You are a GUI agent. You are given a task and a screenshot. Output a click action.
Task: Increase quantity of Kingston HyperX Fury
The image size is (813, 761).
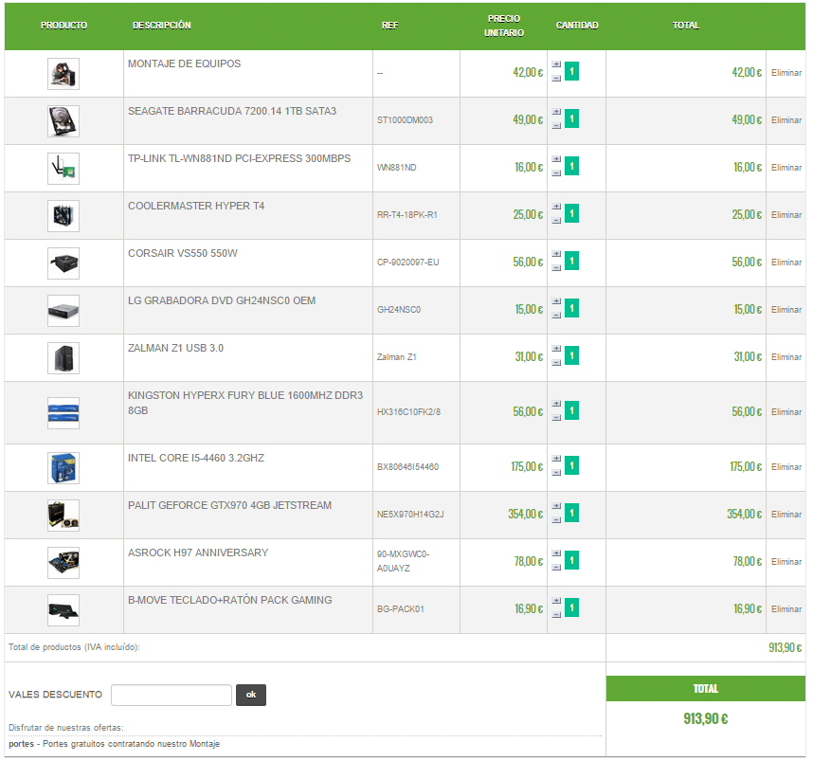556,404
